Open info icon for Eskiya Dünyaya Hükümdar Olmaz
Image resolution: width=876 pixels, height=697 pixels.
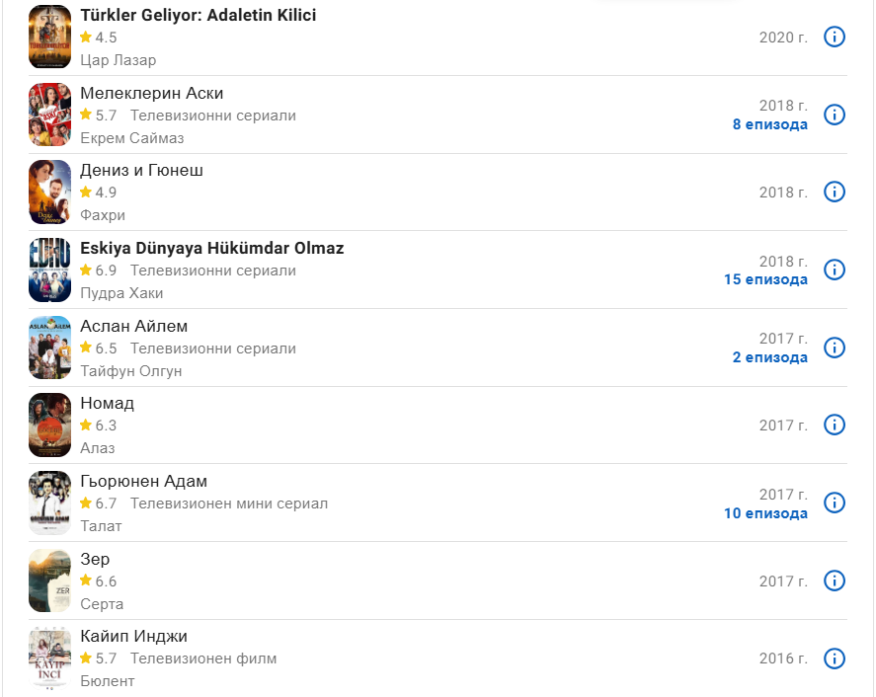coord(835,270)
